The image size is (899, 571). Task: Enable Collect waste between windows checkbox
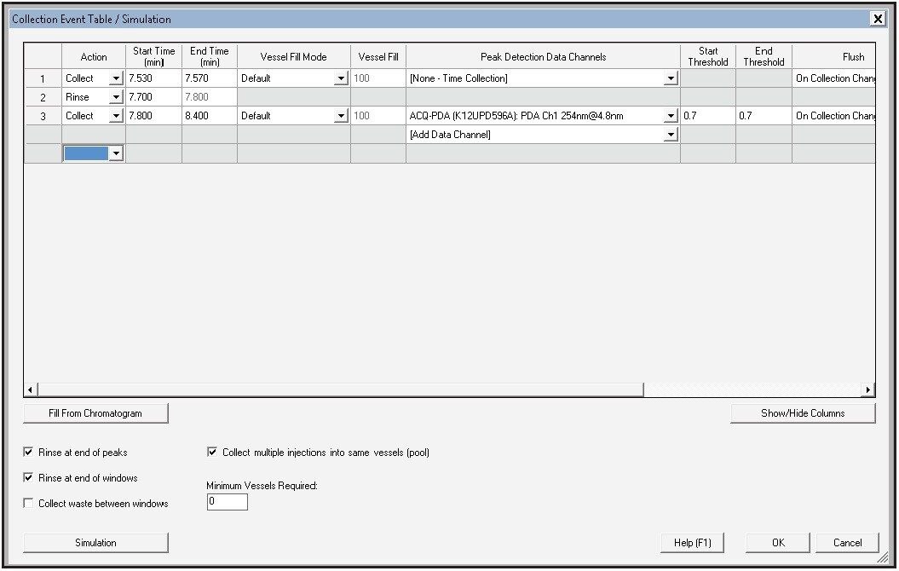point(29,504)
